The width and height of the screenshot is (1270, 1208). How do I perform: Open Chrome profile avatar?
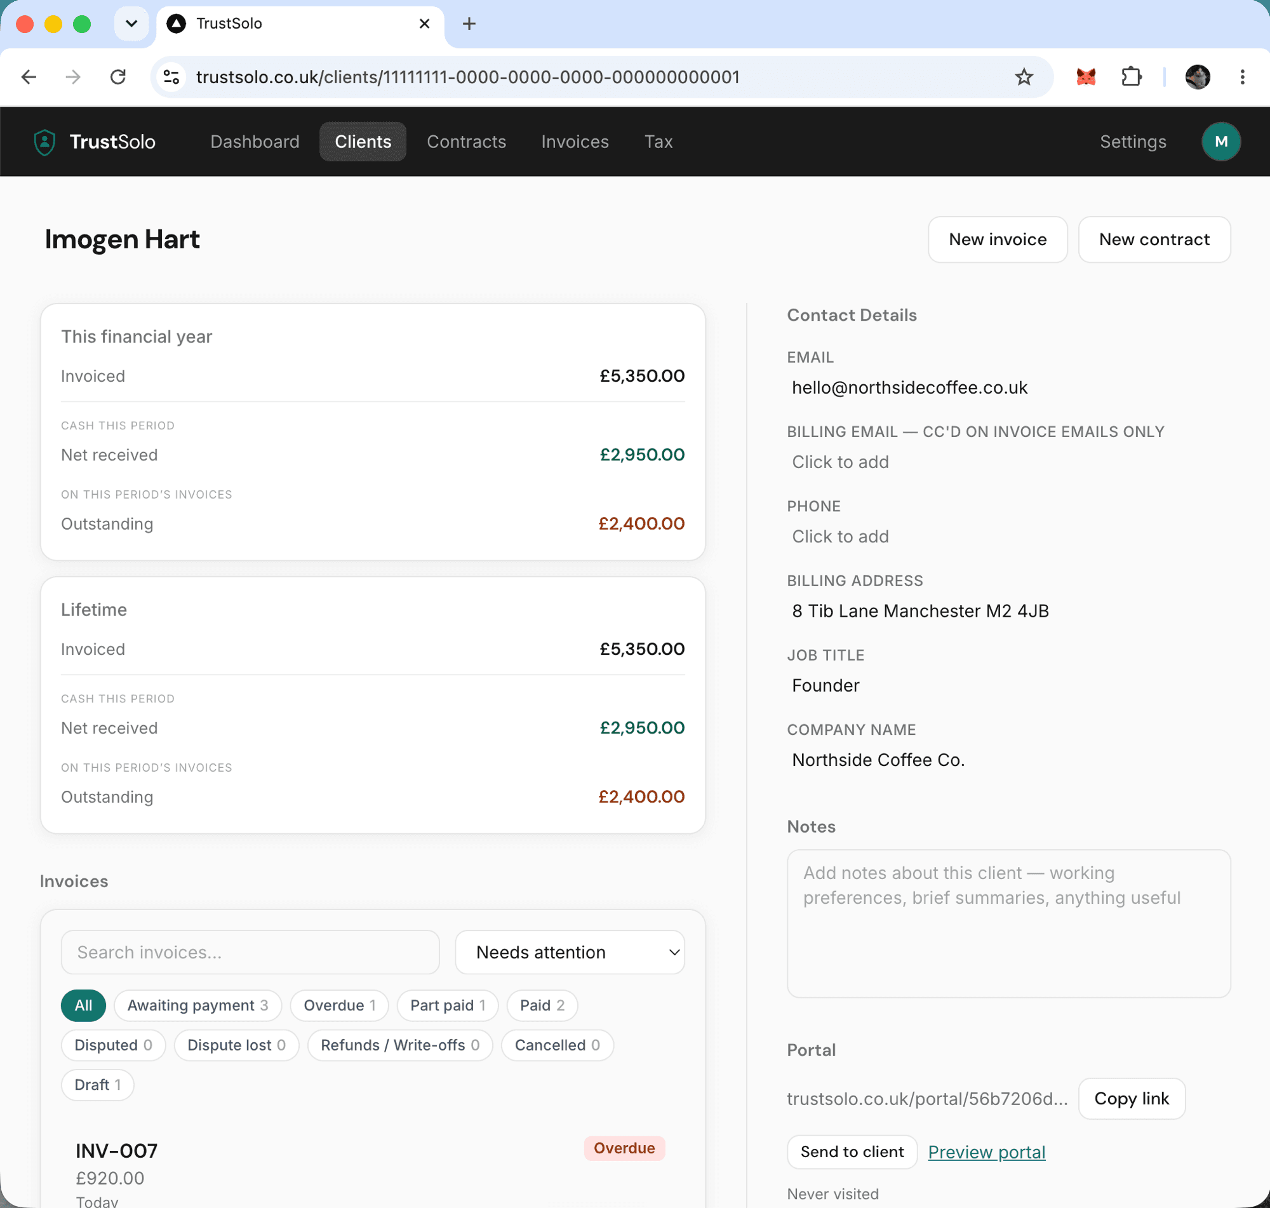pyautogui.click(x=1197, y=77)
